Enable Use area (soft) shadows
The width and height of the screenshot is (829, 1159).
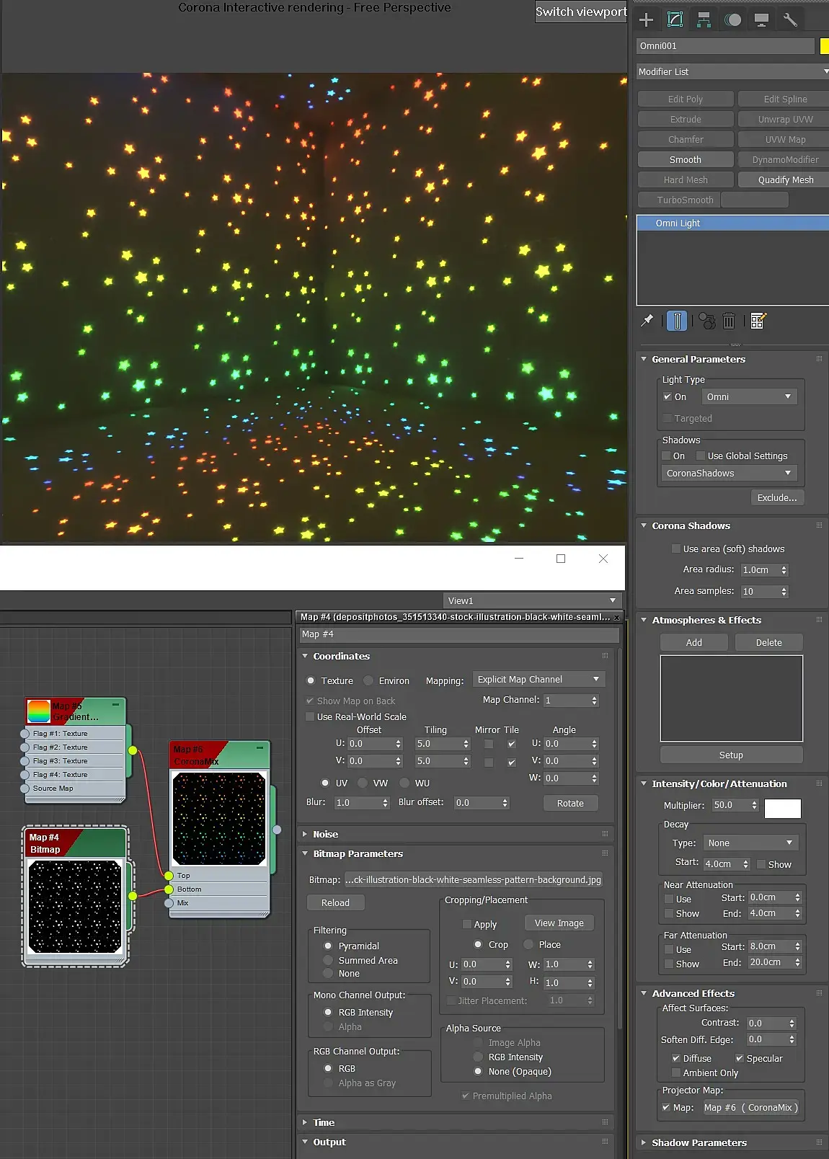point(676,549)
